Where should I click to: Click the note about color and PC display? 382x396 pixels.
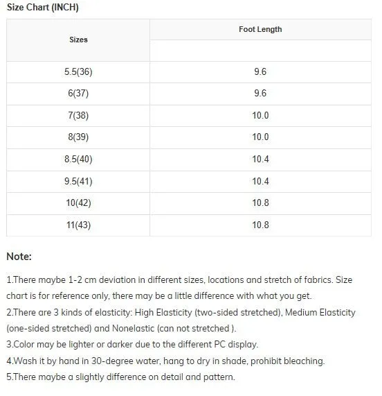(132, 345)
